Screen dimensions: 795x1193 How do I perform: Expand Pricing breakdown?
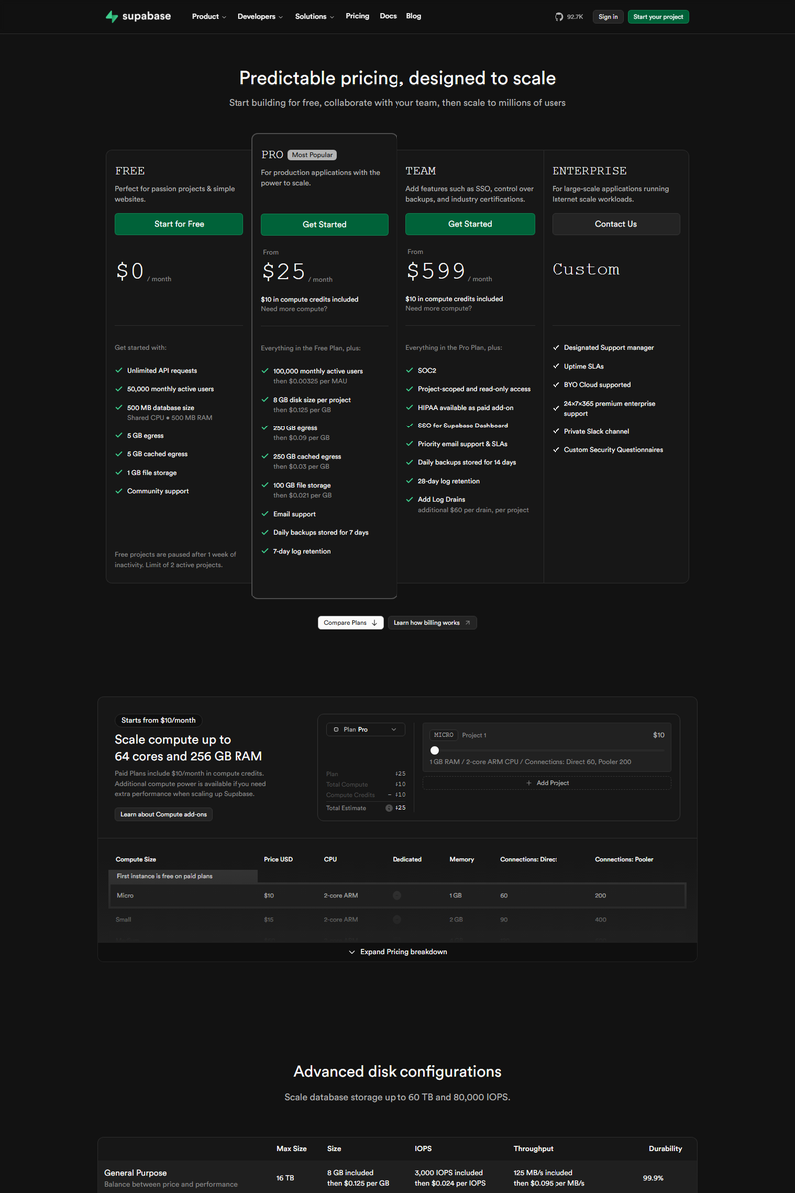click(x=397, y=952)
